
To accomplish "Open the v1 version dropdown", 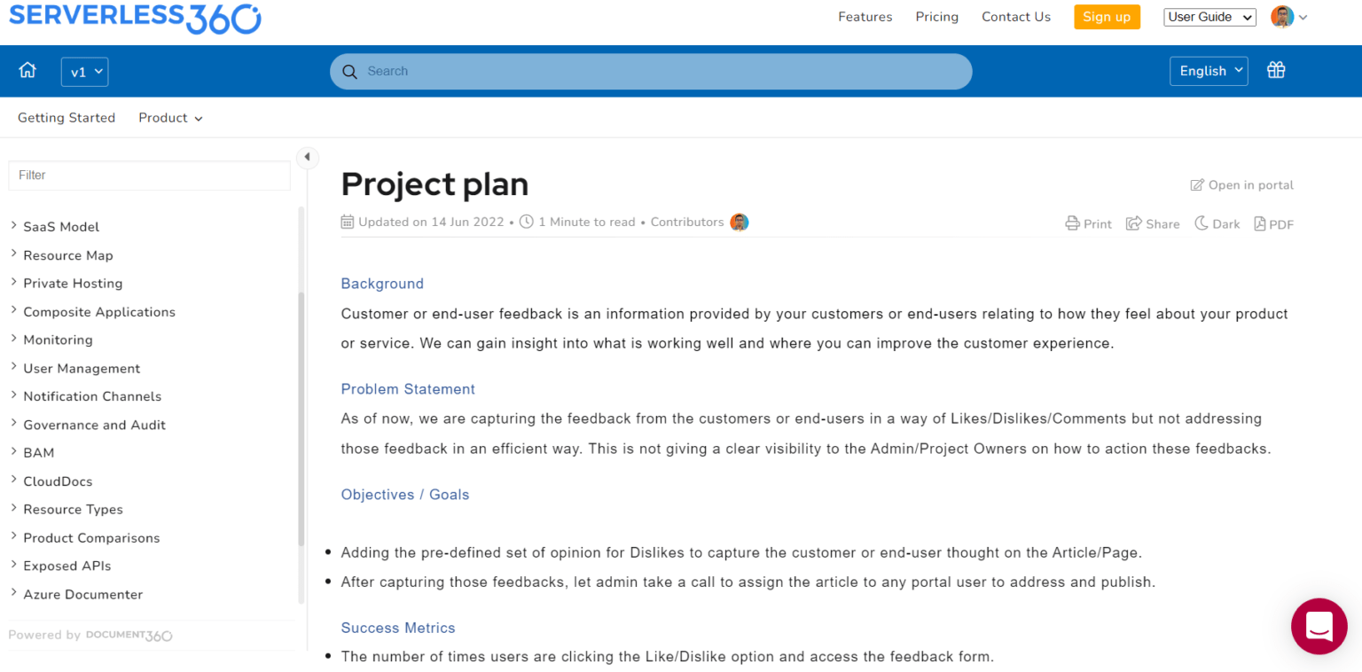I will coord(84,72).
